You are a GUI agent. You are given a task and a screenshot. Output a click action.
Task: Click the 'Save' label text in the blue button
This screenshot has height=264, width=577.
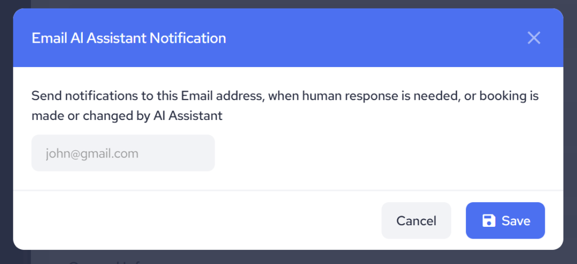[516, 221]
